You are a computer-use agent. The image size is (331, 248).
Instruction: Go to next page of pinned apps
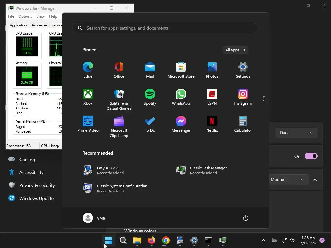point(264,100)
